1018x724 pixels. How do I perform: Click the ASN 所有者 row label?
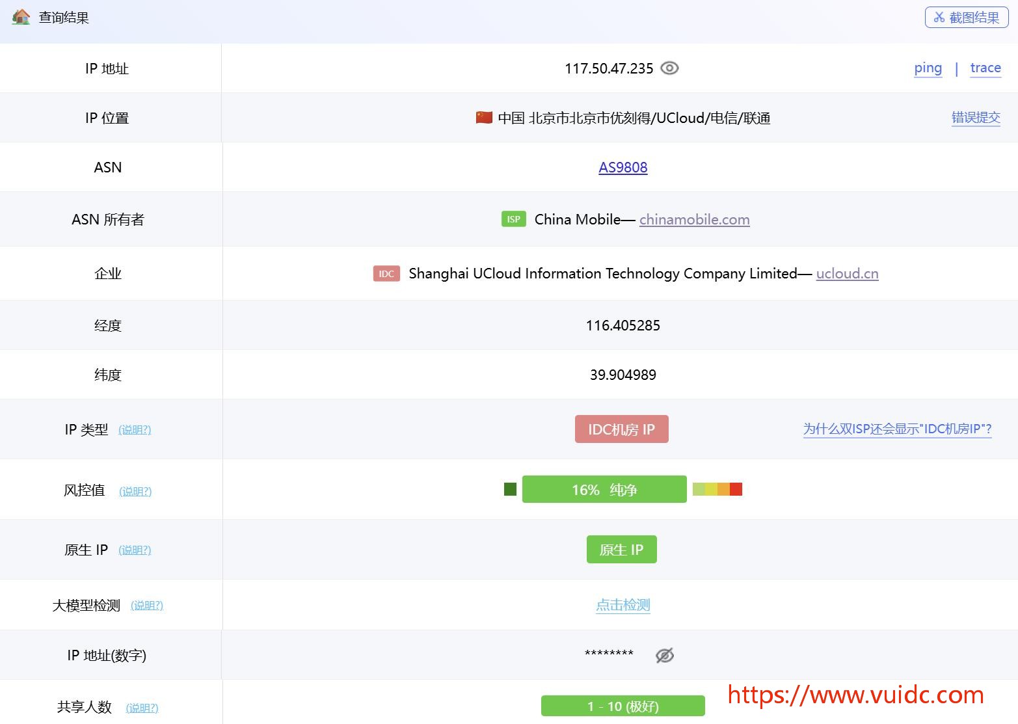point(108,219)
